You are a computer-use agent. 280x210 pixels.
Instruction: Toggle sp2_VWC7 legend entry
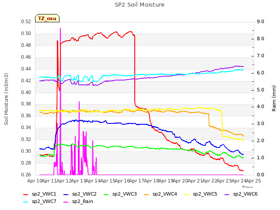tap(40, 201)
